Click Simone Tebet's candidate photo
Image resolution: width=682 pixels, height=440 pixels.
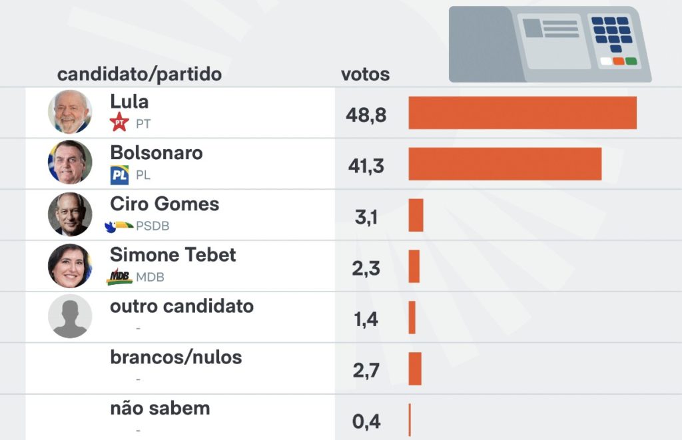tap(70, 265)
